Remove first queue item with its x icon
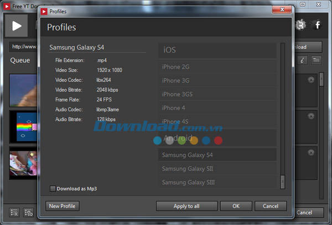This screenshot has width=332, height=225. [x=311, y=80]
